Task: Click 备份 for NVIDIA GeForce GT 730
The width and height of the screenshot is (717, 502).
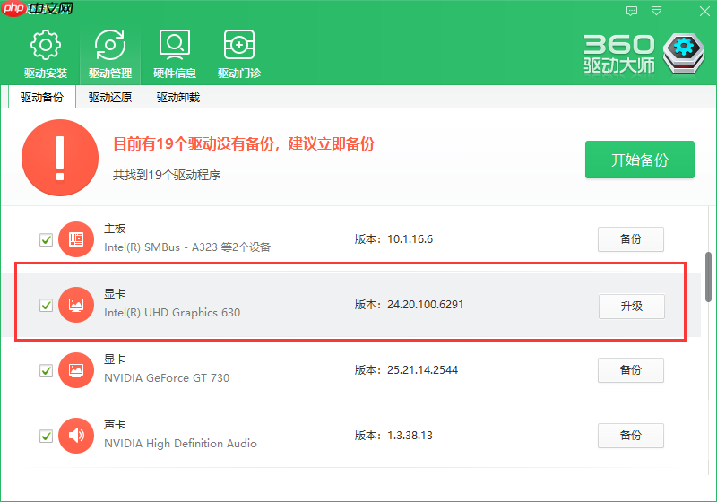Action: coord(631,369)
